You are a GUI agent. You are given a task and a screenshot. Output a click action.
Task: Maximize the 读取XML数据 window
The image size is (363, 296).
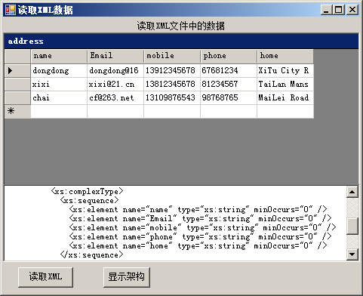339,10
